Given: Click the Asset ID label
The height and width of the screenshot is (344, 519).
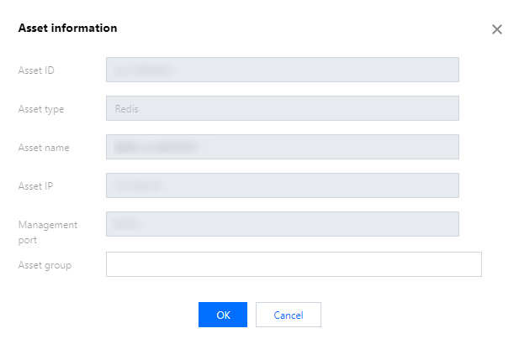Looking at the screenshot, I should (x=37, y=70).
